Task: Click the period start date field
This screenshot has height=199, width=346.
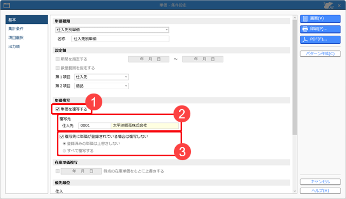Action: coord(149,59)
